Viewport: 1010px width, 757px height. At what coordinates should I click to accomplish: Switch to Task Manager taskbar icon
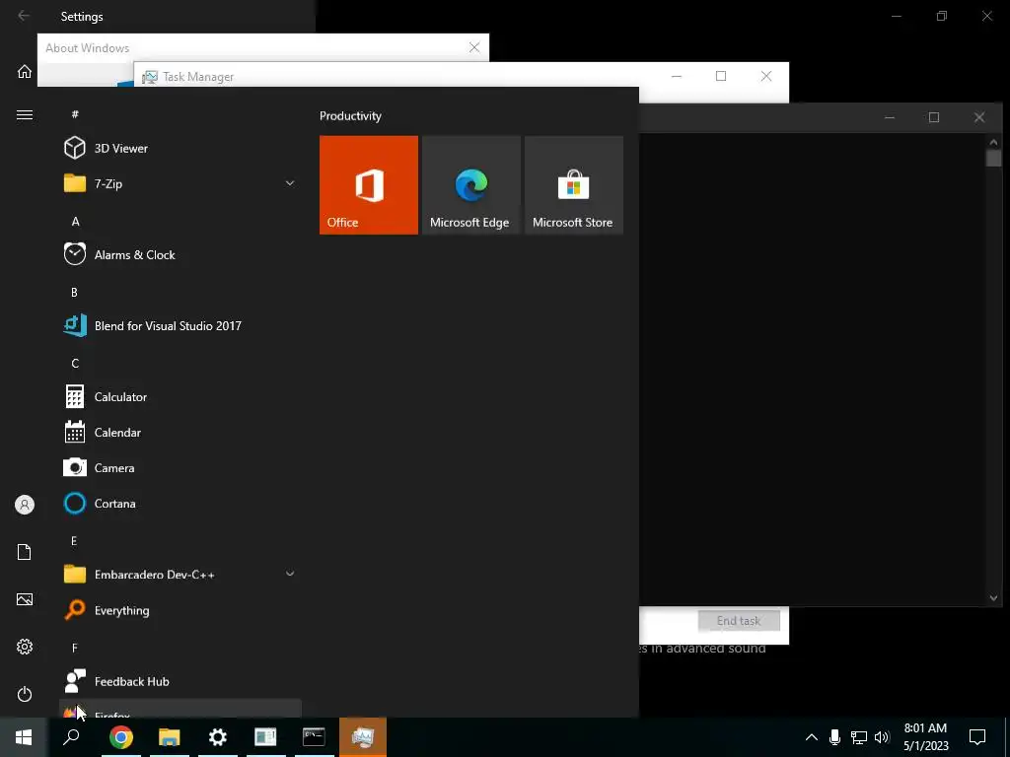363,737
